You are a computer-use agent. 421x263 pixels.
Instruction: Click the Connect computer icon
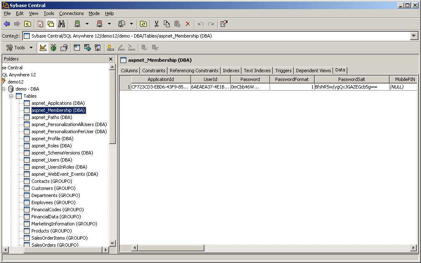pyautogui.click(x=77, y=24)
